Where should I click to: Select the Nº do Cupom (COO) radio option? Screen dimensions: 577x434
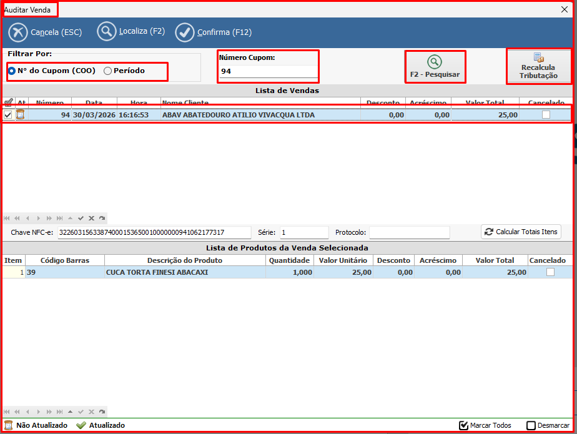pos(12,71)
